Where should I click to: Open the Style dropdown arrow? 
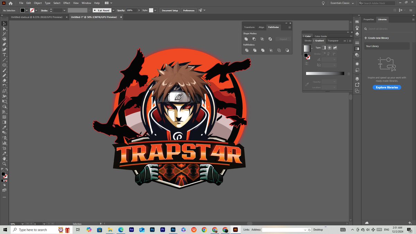click(155, 10)
